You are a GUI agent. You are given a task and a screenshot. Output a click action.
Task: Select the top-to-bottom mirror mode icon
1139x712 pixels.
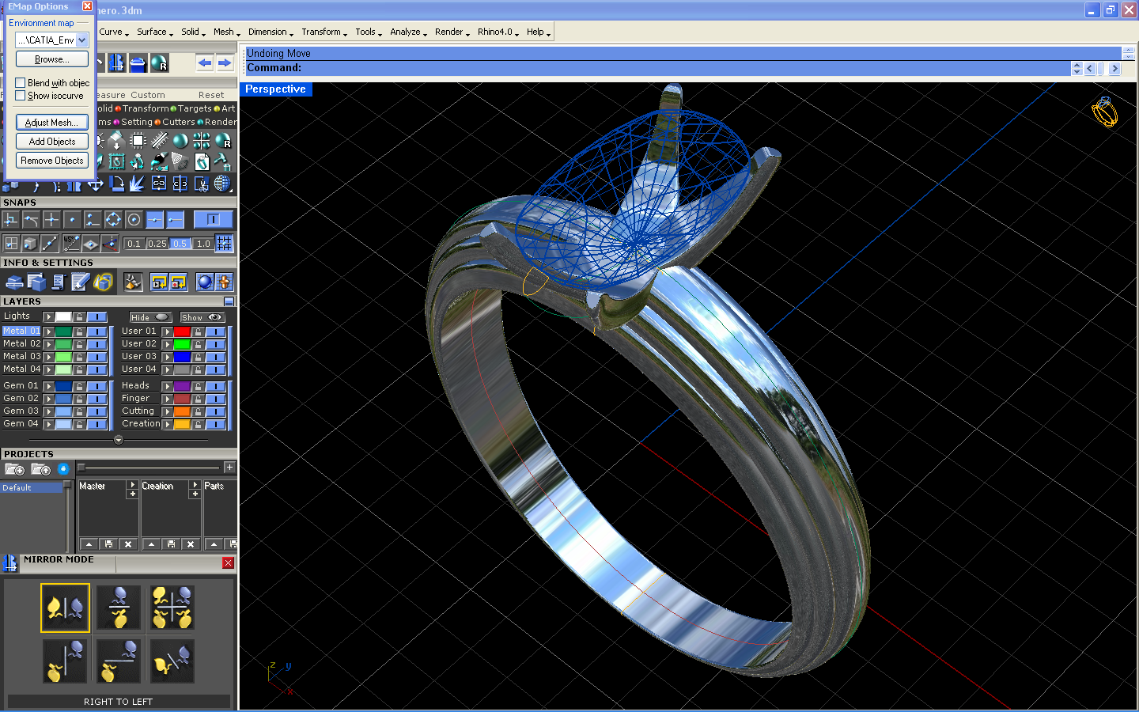click(x=119, y=608)
